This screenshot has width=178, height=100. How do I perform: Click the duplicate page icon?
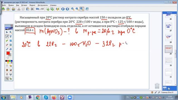(x=52, y=9)
